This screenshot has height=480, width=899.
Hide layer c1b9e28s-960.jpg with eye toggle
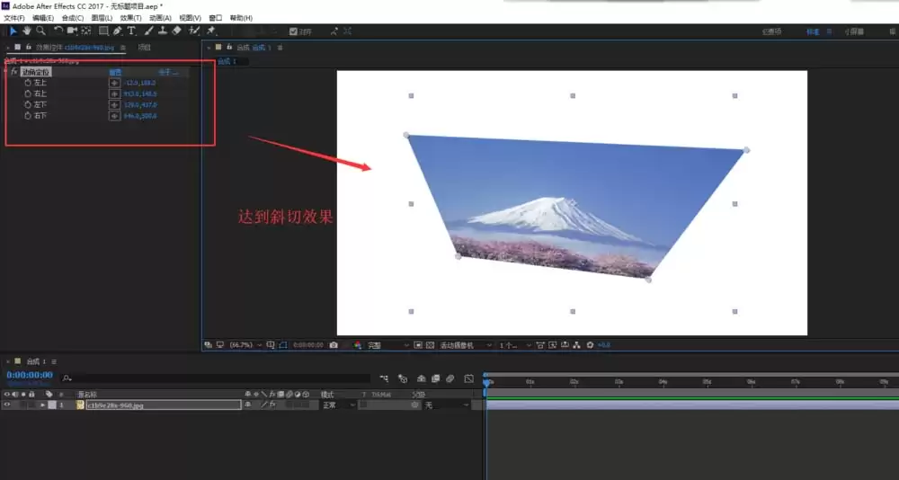(7, 404)
